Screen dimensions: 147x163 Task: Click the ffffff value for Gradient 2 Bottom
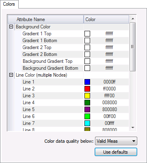(109, 54)
